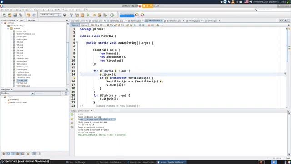291x164 pixels.
Task: Close the Elektra.java editor tab
Action: (86, 21)
